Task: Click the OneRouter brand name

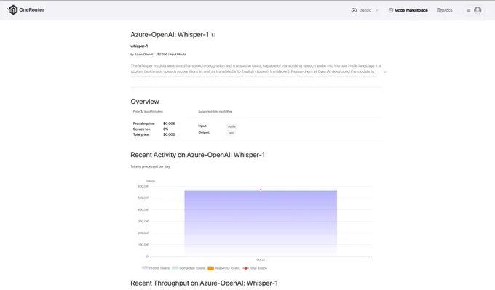Action: pos(31,9)
